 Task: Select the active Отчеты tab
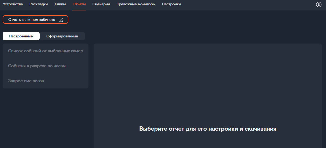click(x=79, y=4)
